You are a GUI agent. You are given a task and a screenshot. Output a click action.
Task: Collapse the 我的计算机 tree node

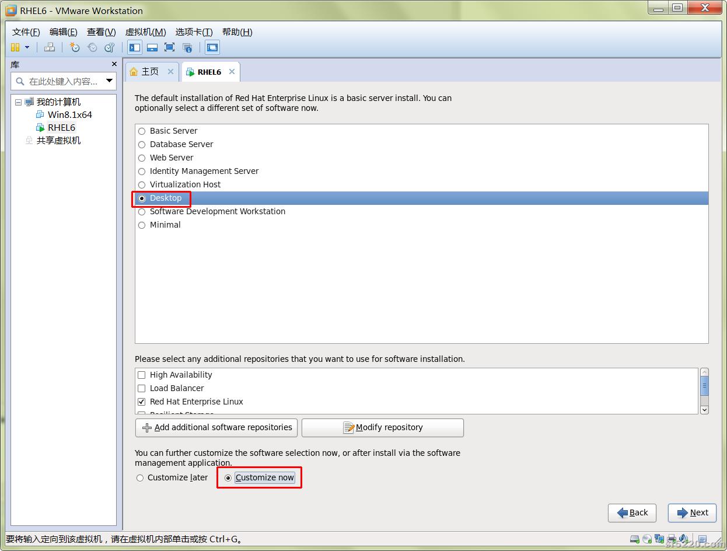[18, 102]
